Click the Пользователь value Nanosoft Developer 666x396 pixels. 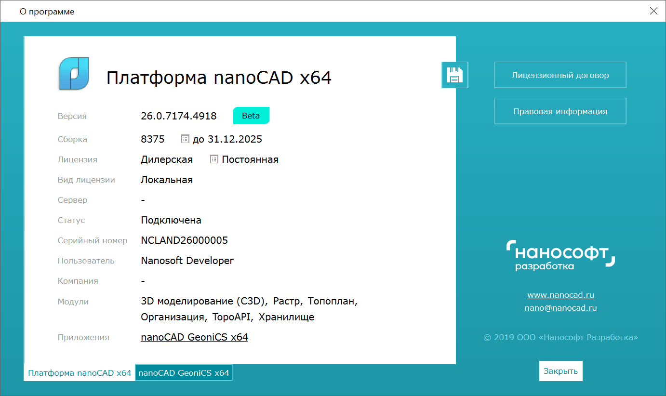[x=186, y=260]
